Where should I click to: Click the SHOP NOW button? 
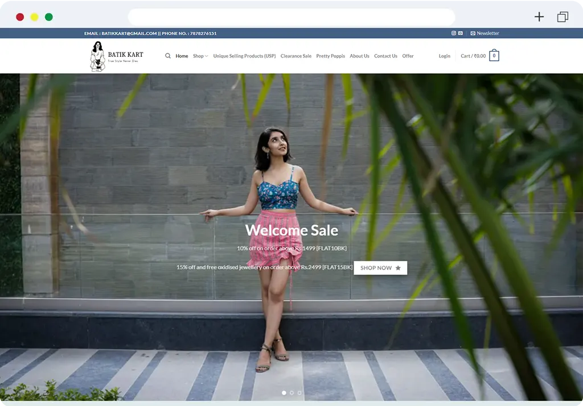pyautogui.click(x=380, y=268)
